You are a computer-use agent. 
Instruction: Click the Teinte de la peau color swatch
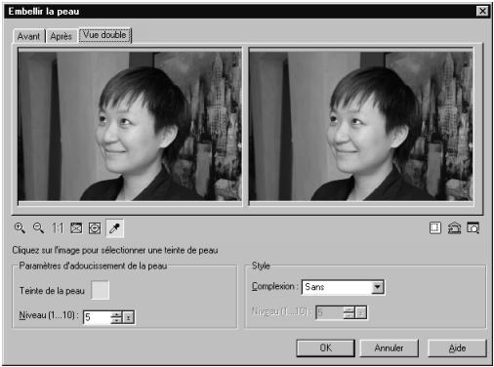(101, 290)
